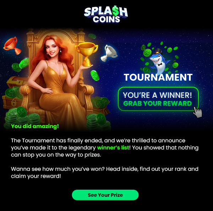Click the Splash Coins logo
This screenshot has width=213, height=211.
[106, 15]
